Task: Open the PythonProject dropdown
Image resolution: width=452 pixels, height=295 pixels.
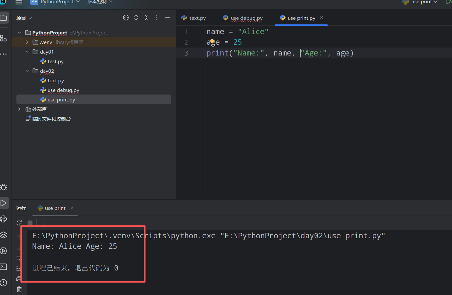Action: [x=55, y=2]
